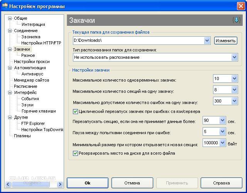The width and height of the screenshot is (247, 193).
Task: Click the minimum section size input field
Action: tap(210, 143)
